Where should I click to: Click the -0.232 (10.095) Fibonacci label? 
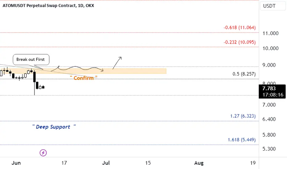tap(239, 42)
